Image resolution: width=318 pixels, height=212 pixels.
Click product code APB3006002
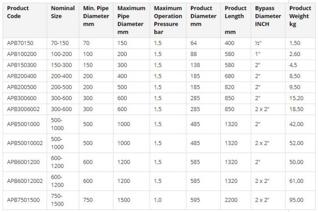pyautogui.click(x=23, y=109)
